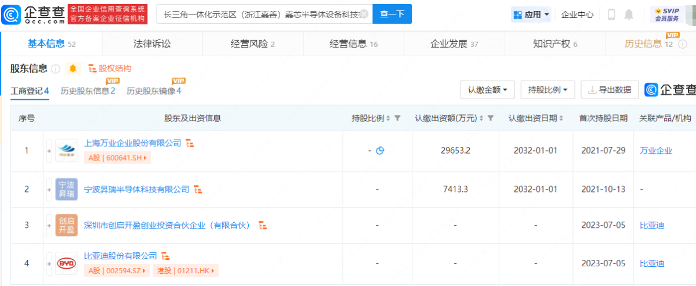Expand A股 002594.SZ stock tag

click(x=118, y=270)
